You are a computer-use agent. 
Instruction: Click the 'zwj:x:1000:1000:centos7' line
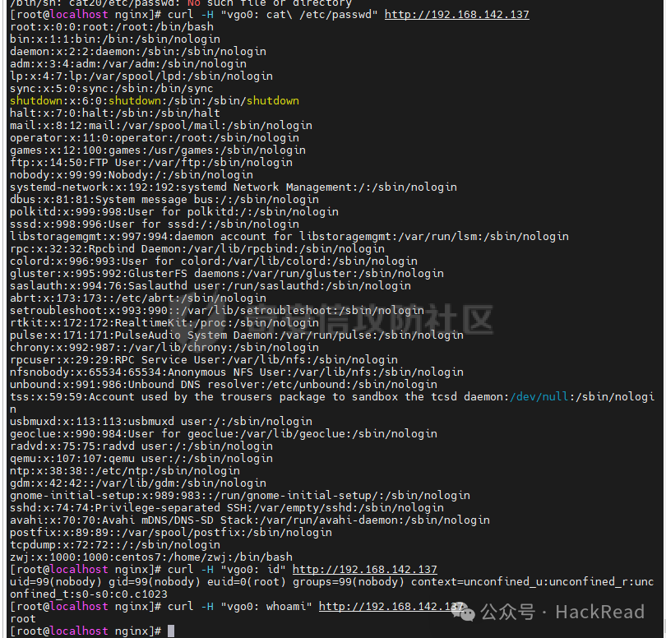tap(151, 557)
